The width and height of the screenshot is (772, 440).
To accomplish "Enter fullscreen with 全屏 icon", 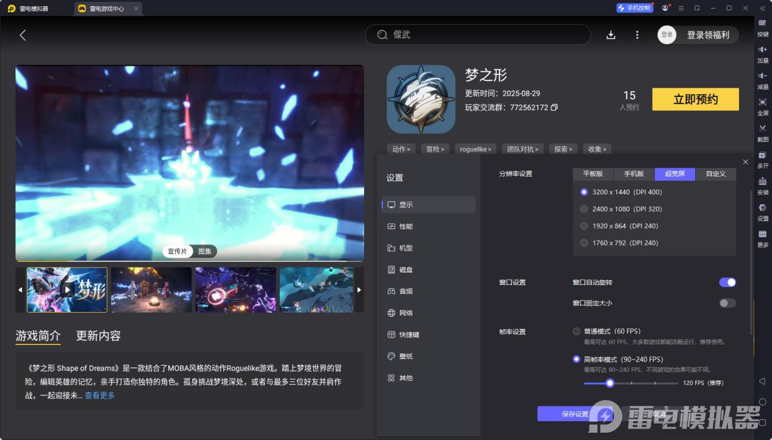I will pos(762,107).
